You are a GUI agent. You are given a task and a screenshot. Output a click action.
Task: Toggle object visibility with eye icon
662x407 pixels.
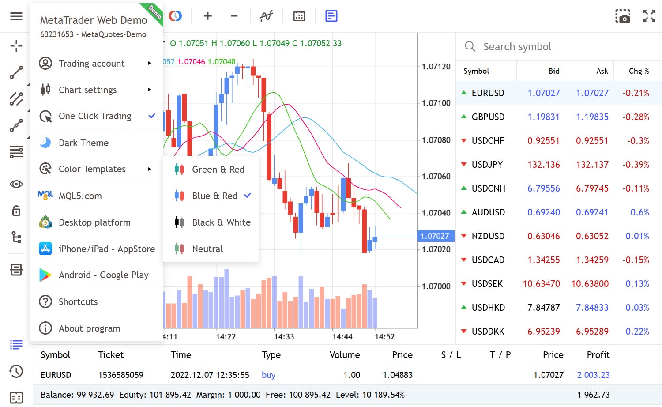tap(16, 184)
